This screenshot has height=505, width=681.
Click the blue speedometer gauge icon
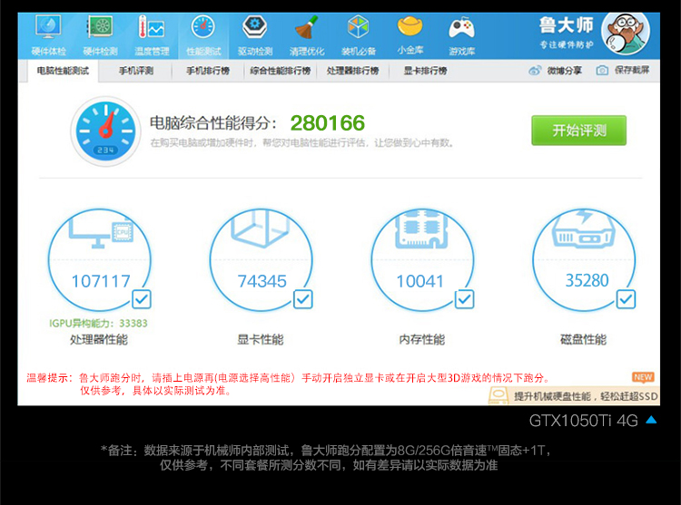pyautogui.click(x=105, y=131)
